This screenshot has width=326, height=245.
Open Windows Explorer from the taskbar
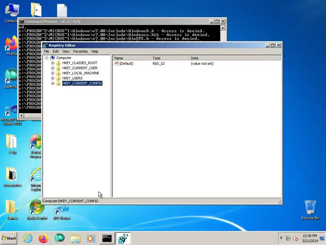(75, 238)
